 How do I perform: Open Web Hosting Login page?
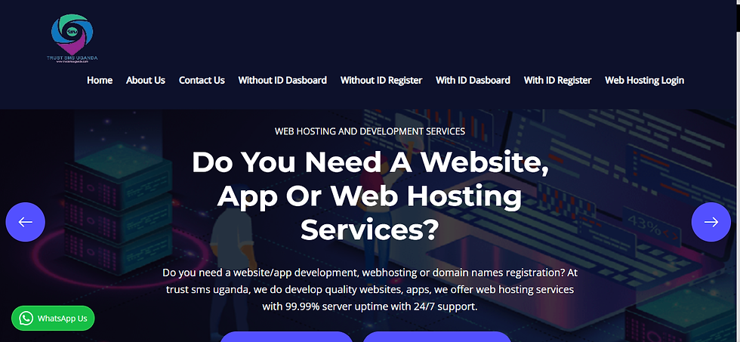tap(644, 80)
